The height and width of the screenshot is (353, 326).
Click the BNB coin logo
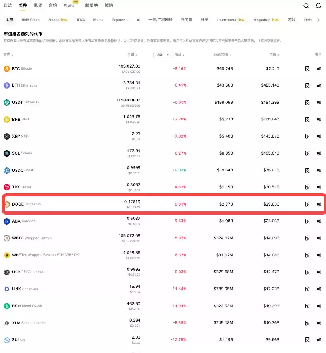tap(6, 119)
